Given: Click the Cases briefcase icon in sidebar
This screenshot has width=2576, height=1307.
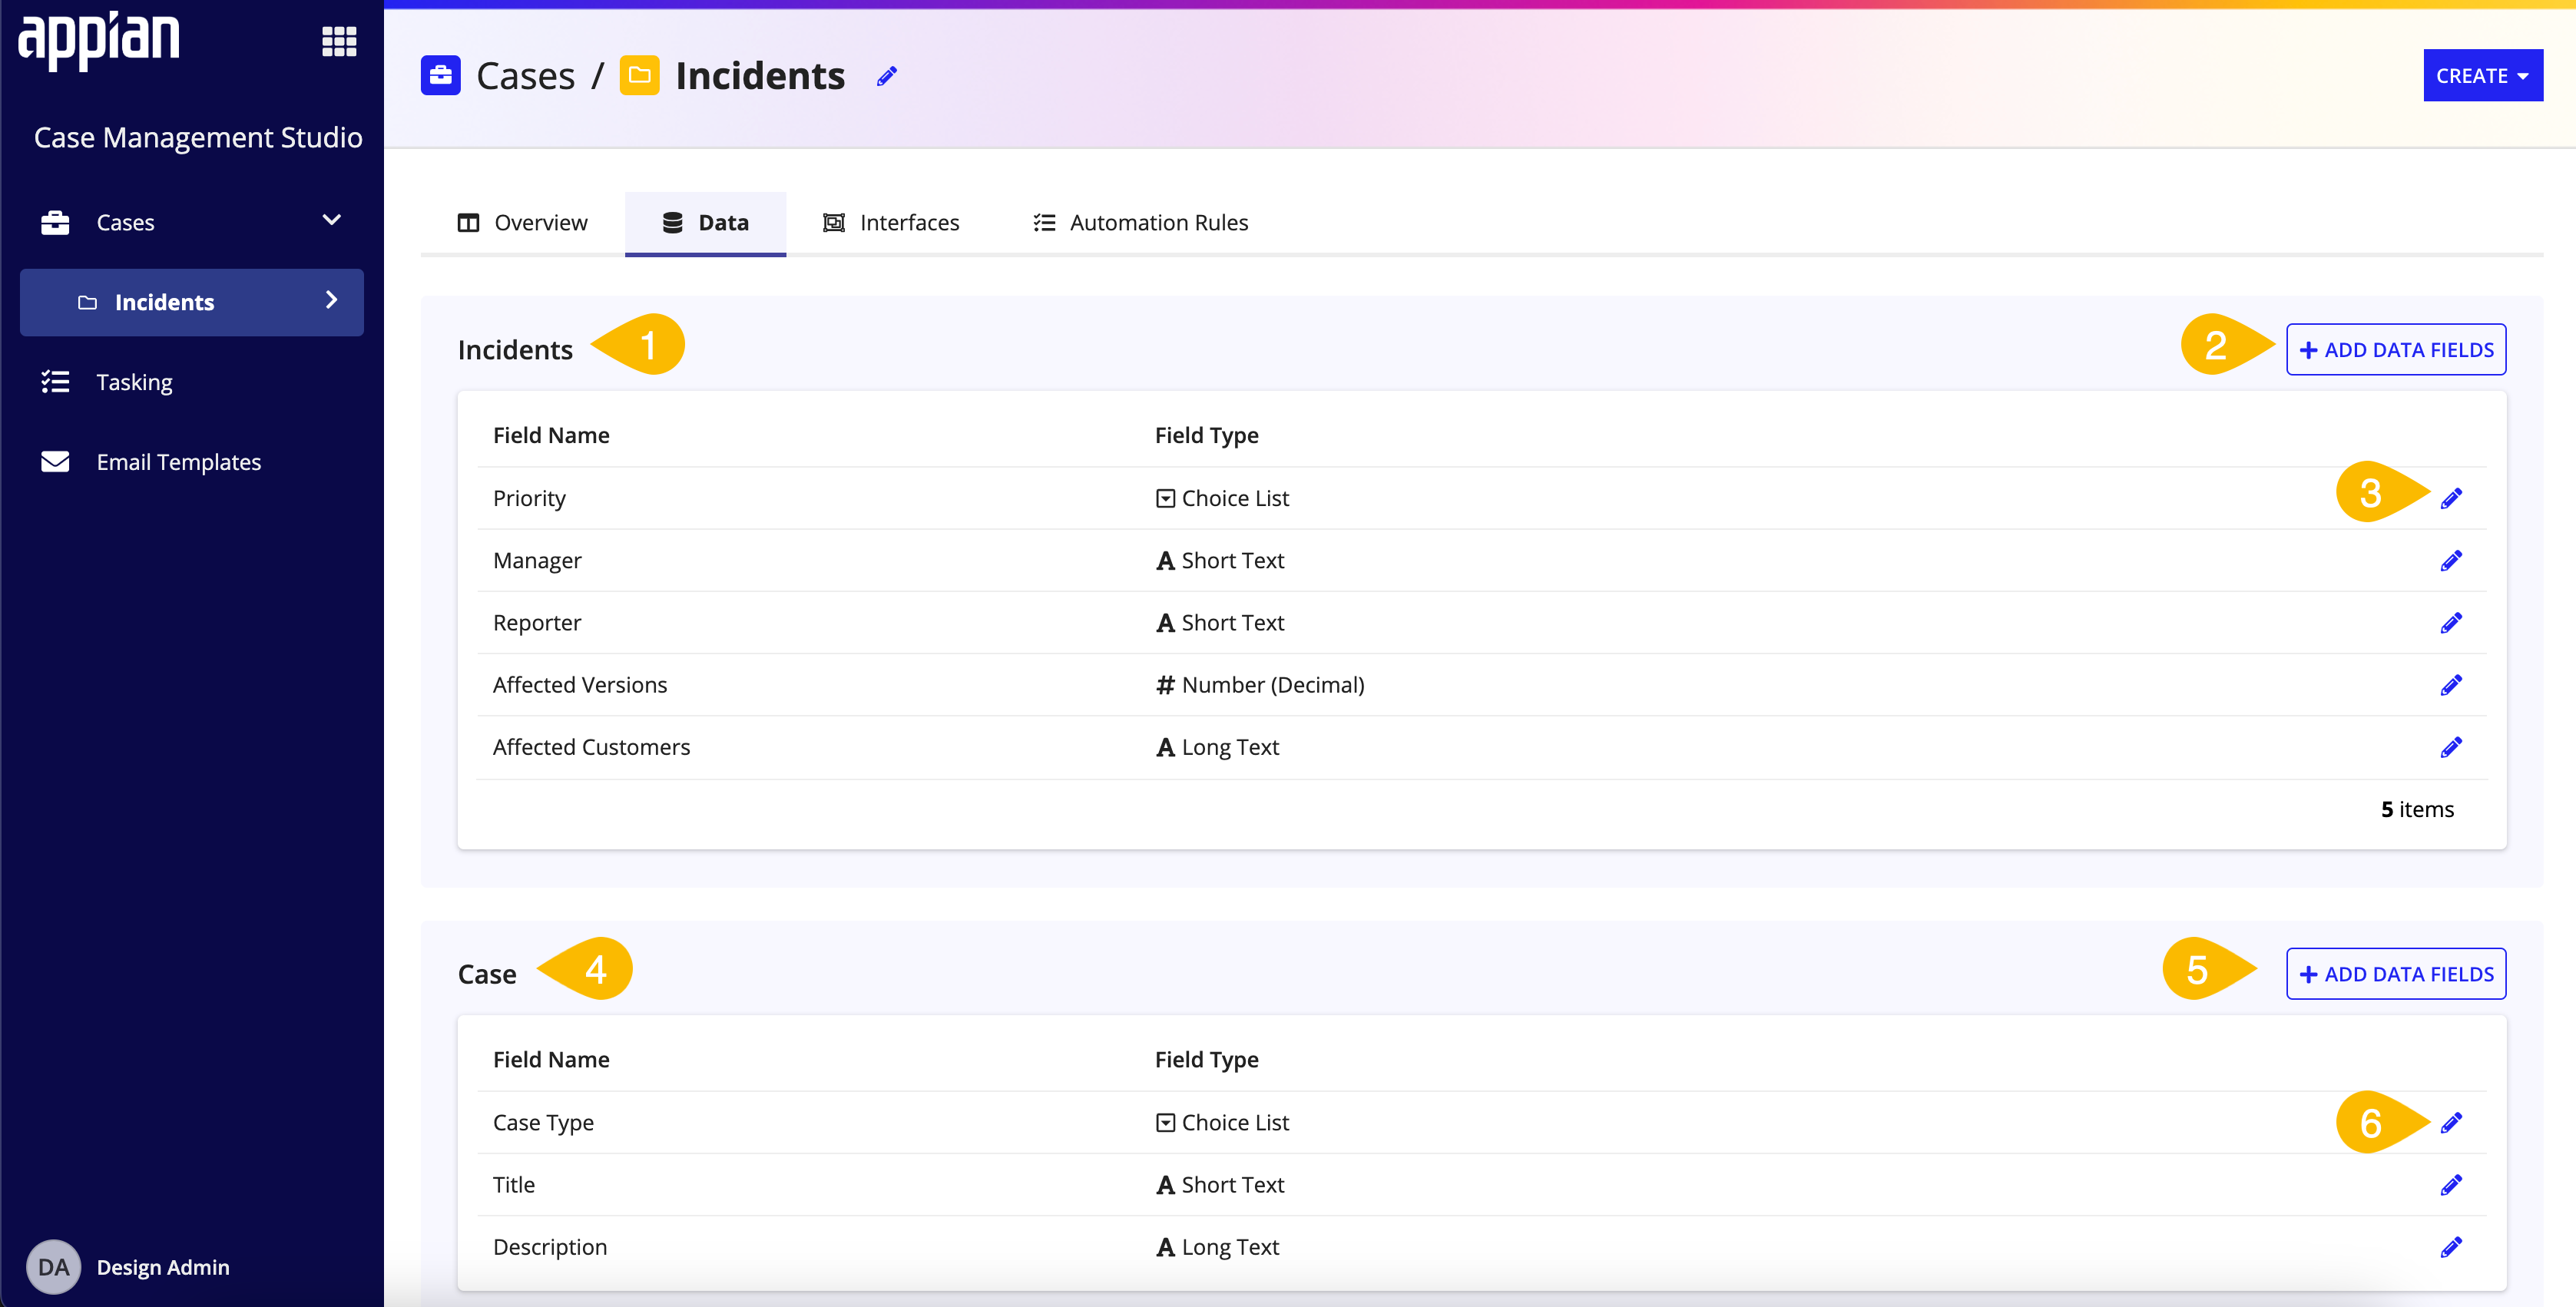Looking at the screenshot, I should click(55, 222).
